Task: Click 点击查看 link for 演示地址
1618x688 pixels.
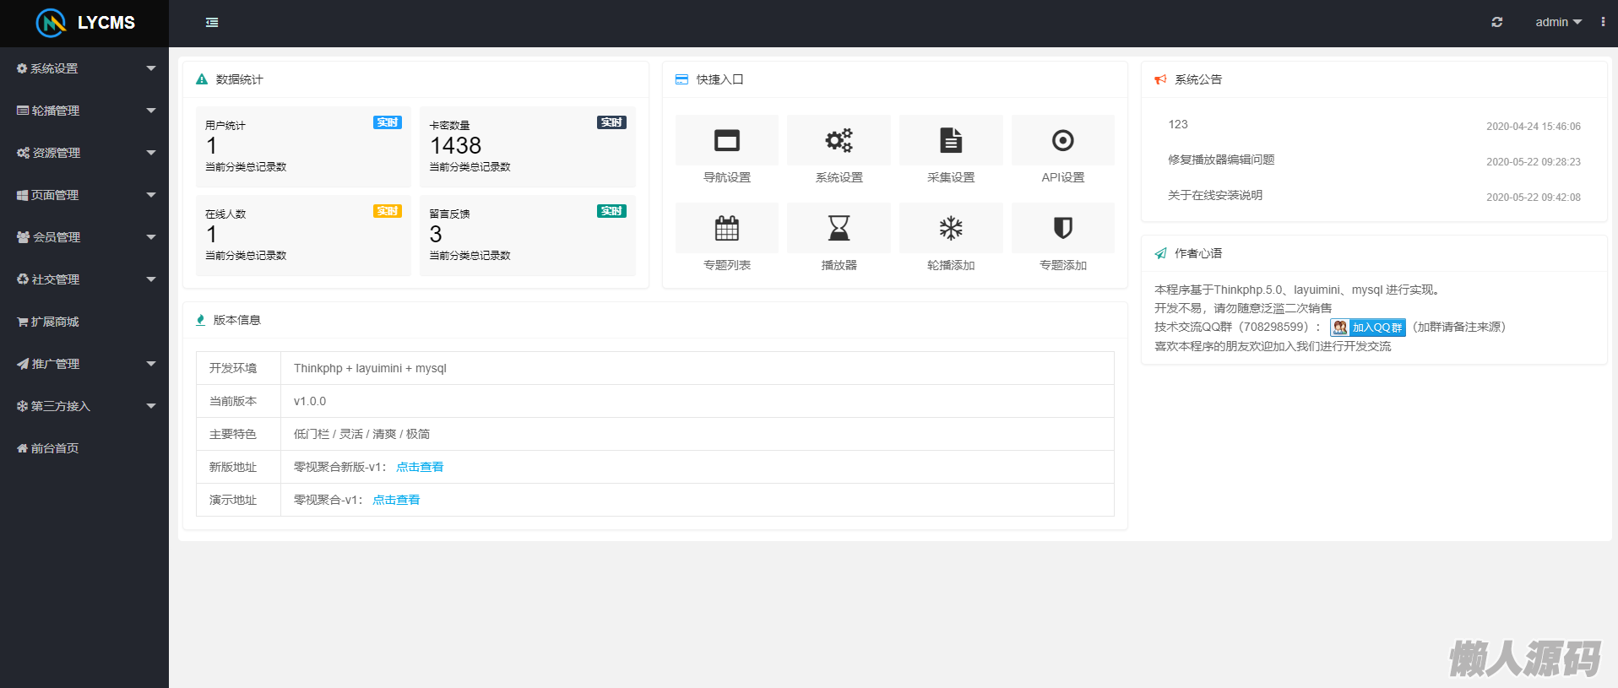Action: pos(396,500)
